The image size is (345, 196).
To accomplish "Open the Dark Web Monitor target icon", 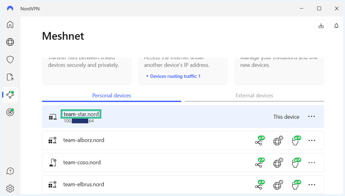I will (10, 112).
